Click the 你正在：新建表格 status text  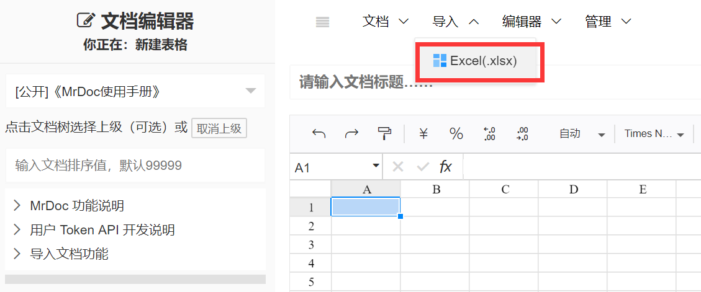coord(135,45)
